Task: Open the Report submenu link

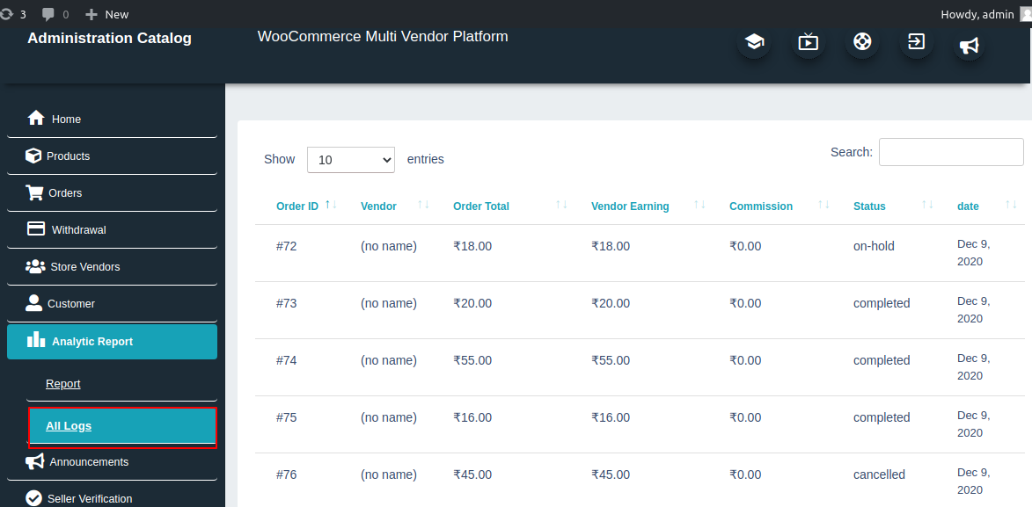Action: [63, 383]
